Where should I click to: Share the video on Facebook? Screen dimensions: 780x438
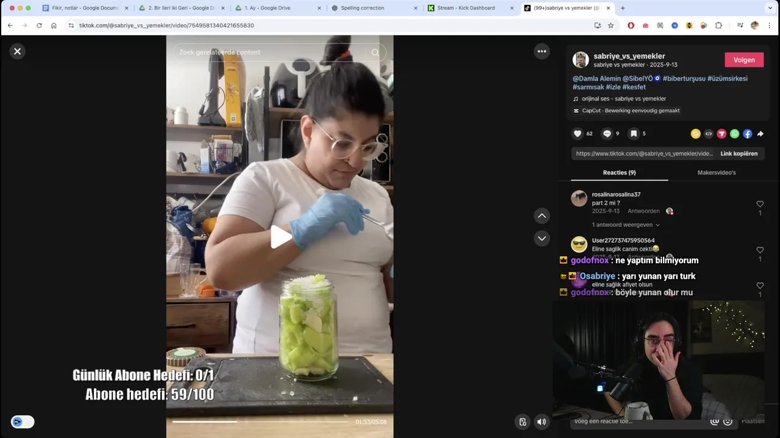coord(747,134)
